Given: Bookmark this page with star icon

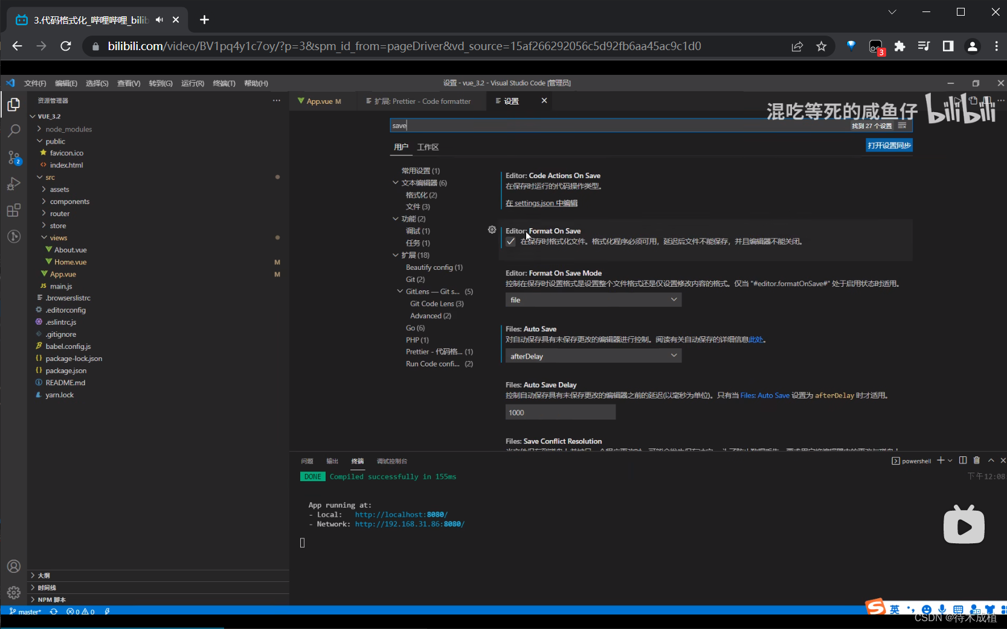Looking at the screenshot, I should (821, 46).
